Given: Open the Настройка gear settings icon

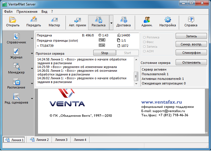Looking at the screenshot, I should tap(168, 20).
